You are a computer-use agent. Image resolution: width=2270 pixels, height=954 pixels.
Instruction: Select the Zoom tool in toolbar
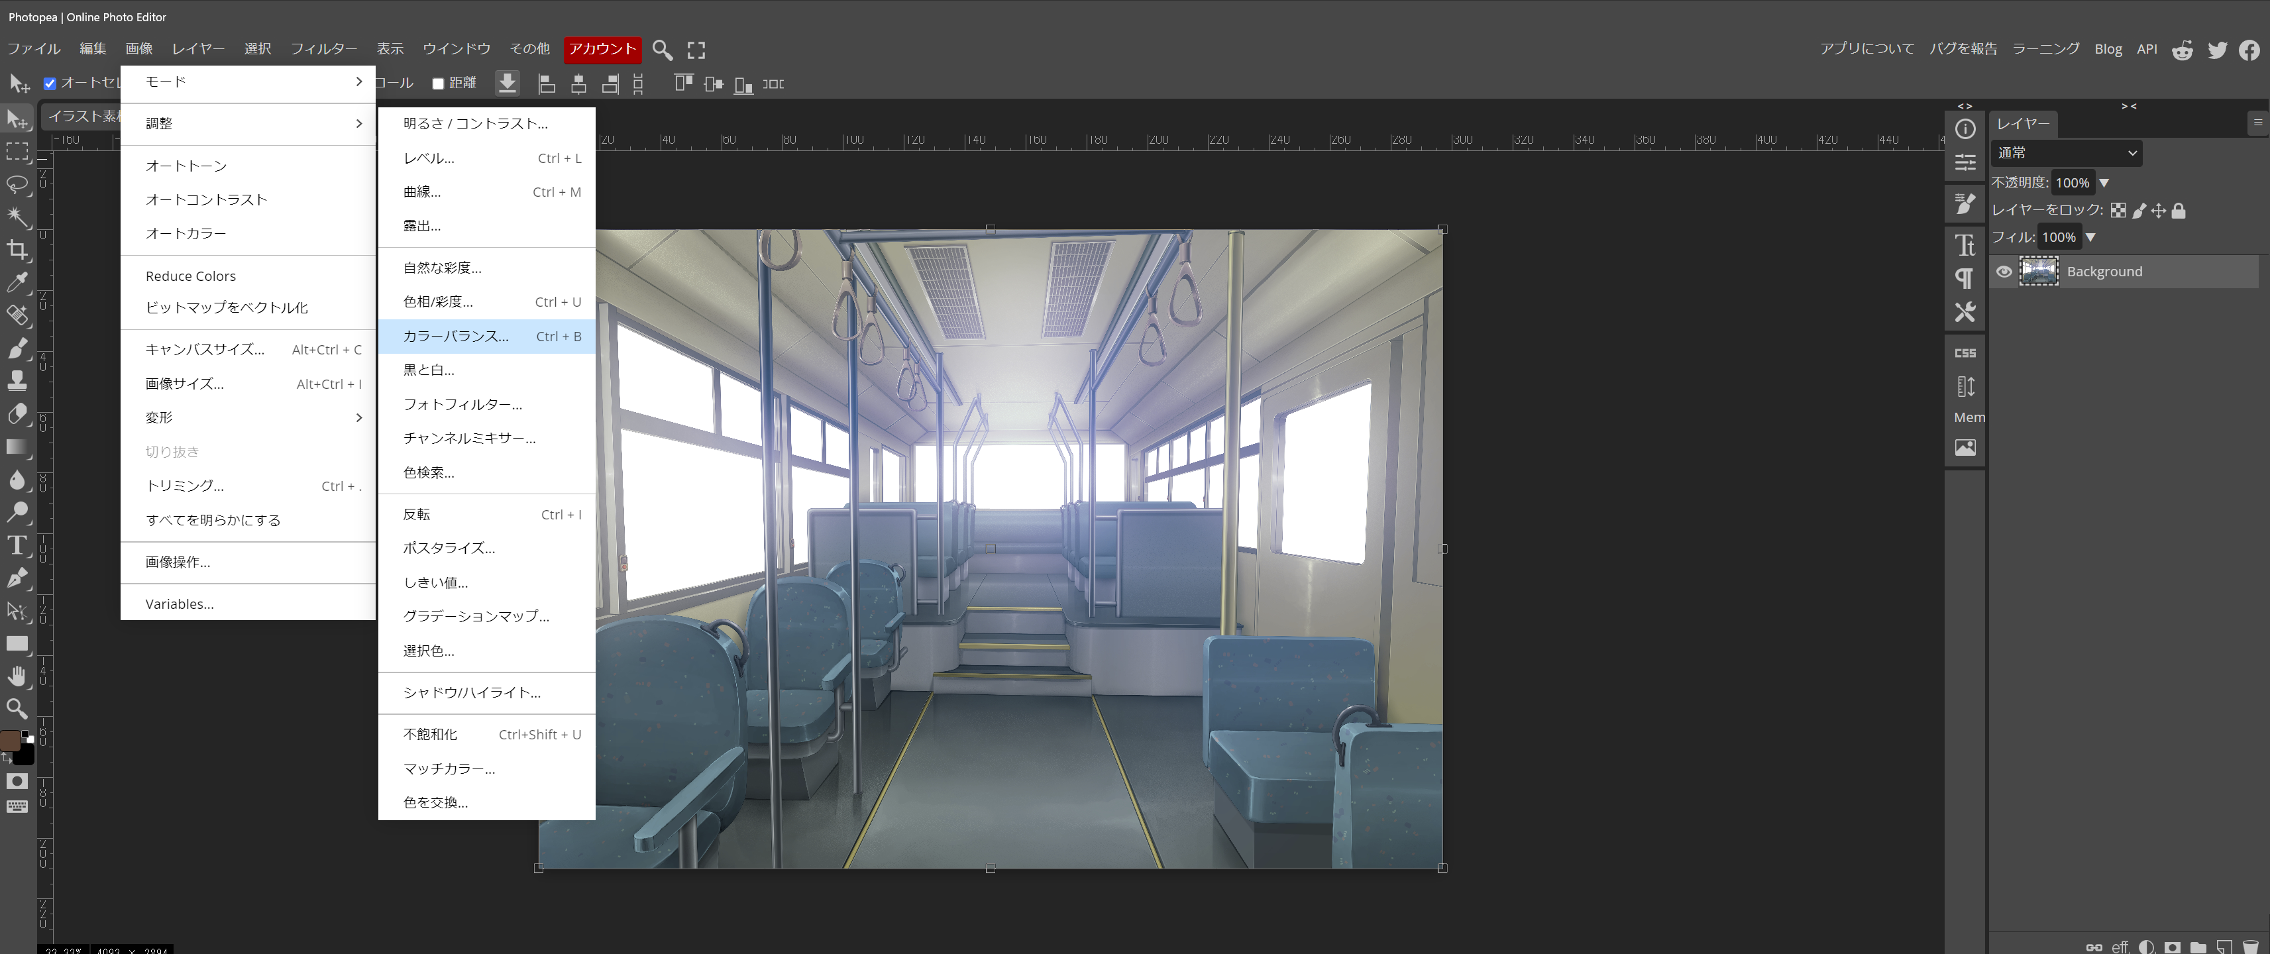17,709
